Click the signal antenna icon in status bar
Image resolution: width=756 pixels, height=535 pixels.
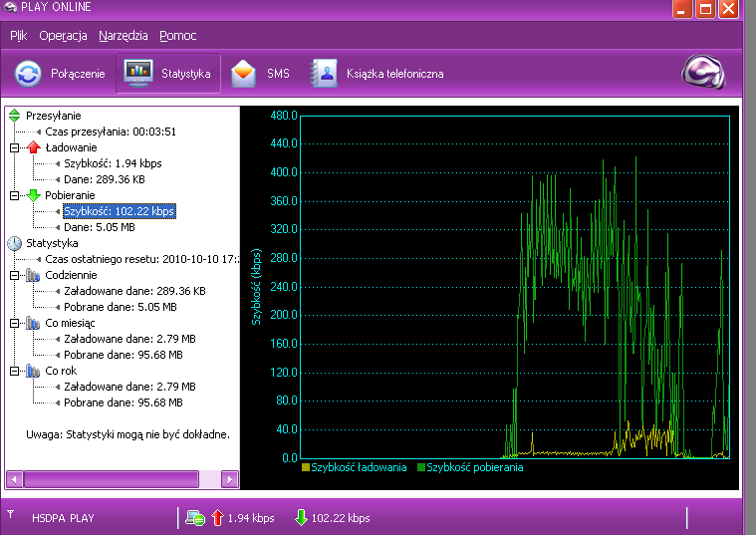coord(11,514)
